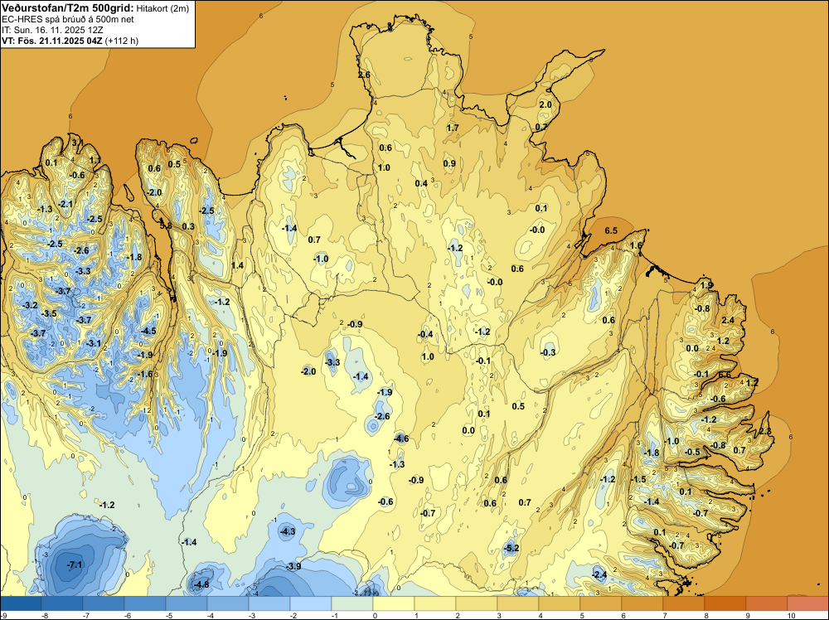829x620 pixels.
Task: Click the -3.2 temperature value
Action: pyautogui.click(x=30, y=305)
